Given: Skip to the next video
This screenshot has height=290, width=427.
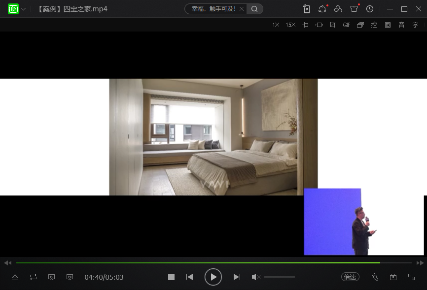Looking at the screenshot, I should [x=237, y=277].
